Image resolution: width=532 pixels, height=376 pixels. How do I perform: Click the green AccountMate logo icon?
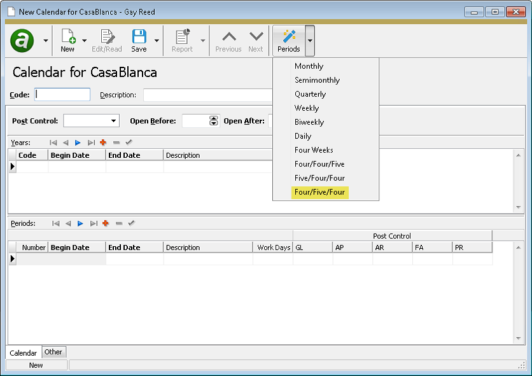[22, 40]
